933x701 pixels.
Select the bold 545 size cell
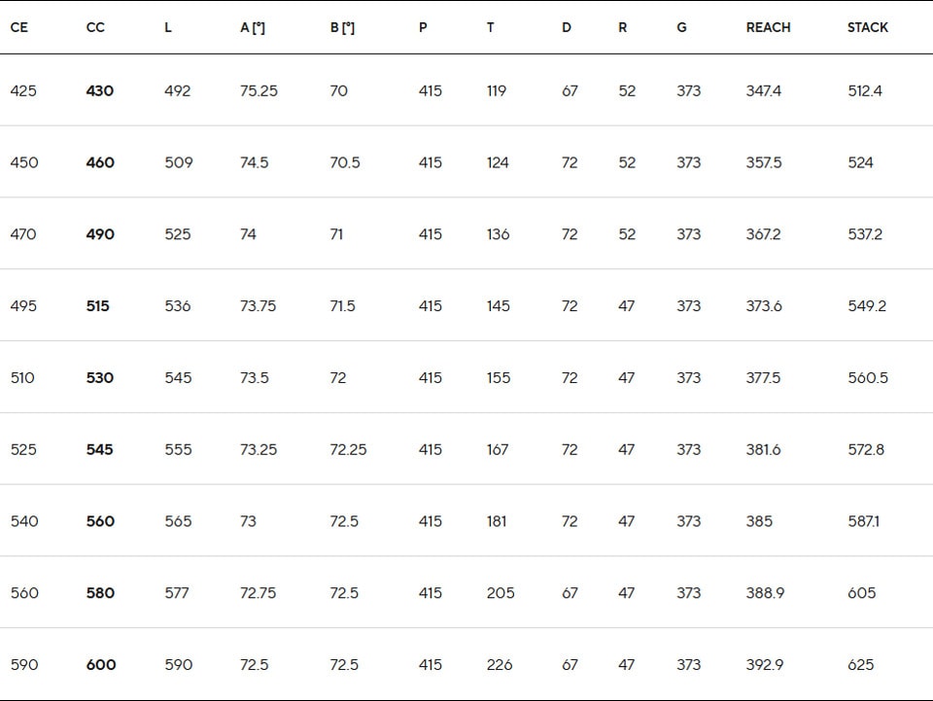tap(99, 449)
